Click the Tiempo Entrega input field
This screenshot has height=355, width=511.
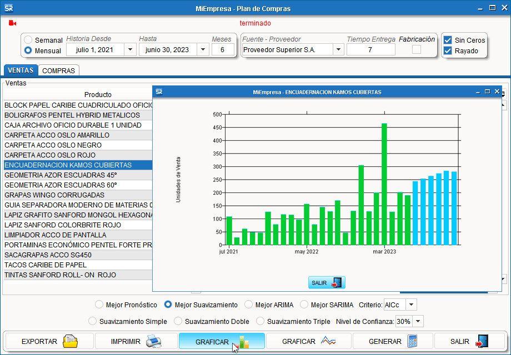coord(370,50)
